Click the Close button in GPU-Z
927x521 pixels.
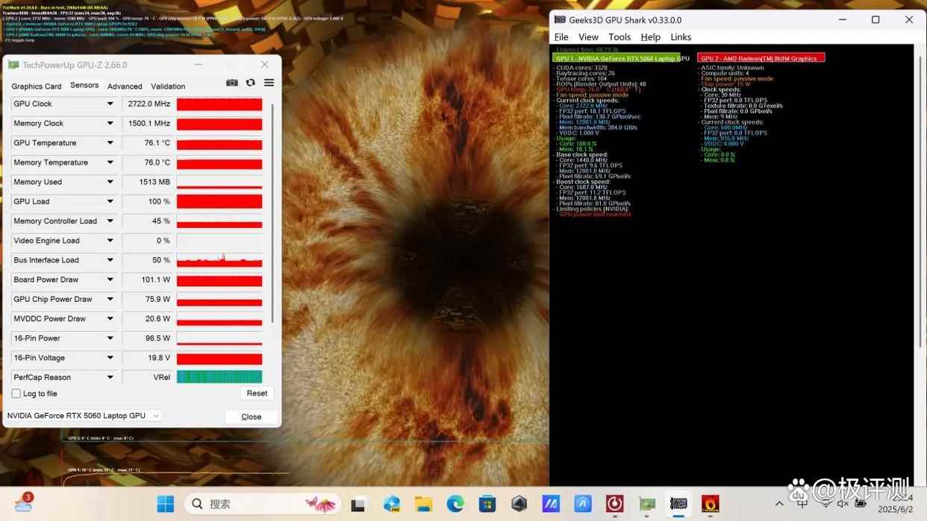[251, 417]
